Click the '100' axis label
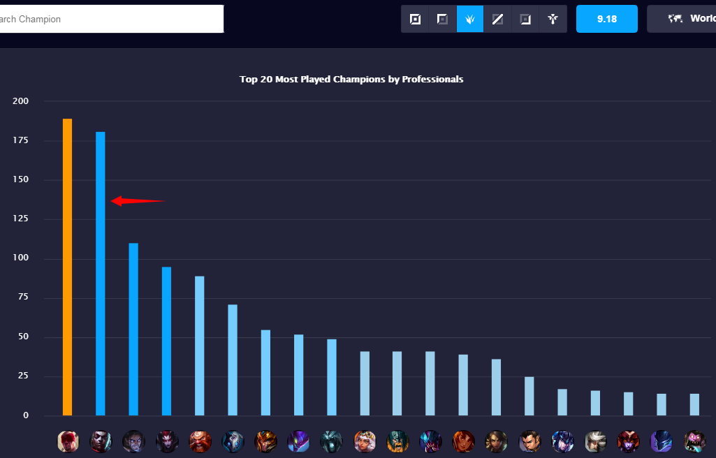 click(20, 258)
